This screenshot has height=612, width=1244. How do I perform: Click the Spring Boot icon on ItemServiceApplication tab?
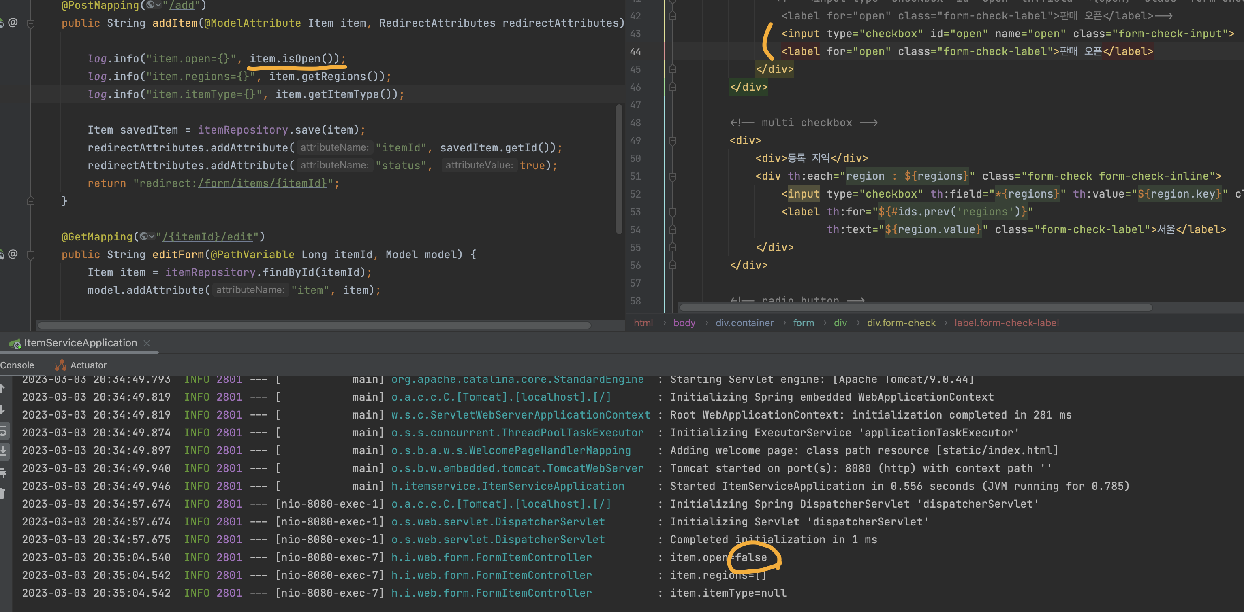click(x=15, y=343)
